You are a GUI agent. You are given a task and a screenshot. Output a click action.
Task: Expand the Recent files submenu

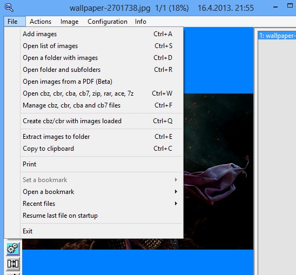click(x=102, y=204)
